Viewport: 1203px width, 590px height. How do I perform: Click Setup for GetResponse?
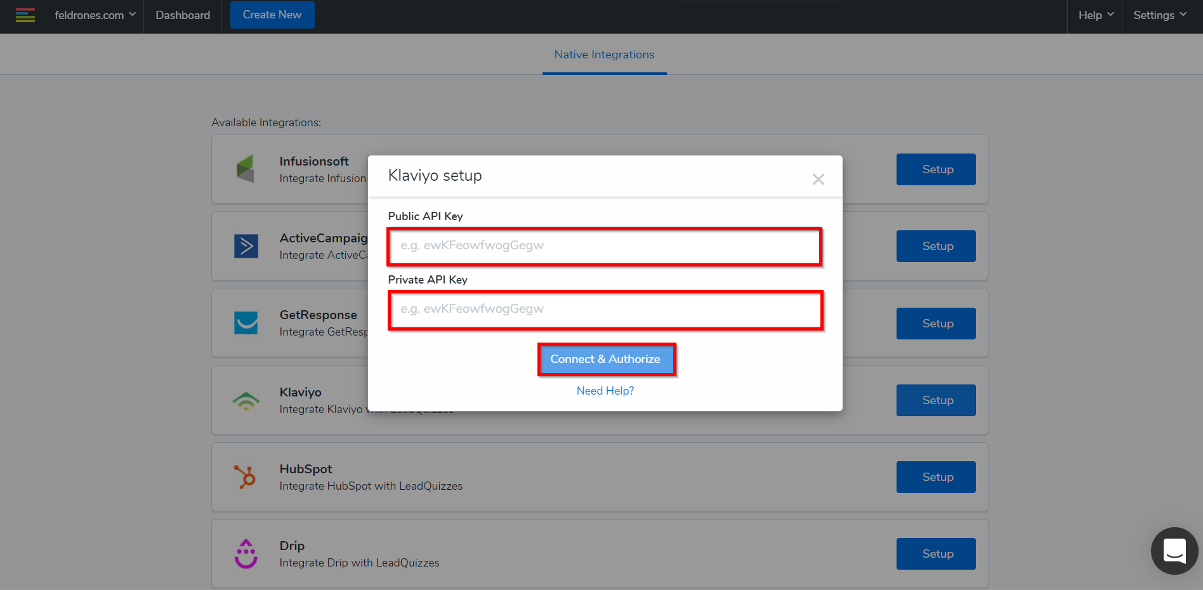[x=936, y=324]
